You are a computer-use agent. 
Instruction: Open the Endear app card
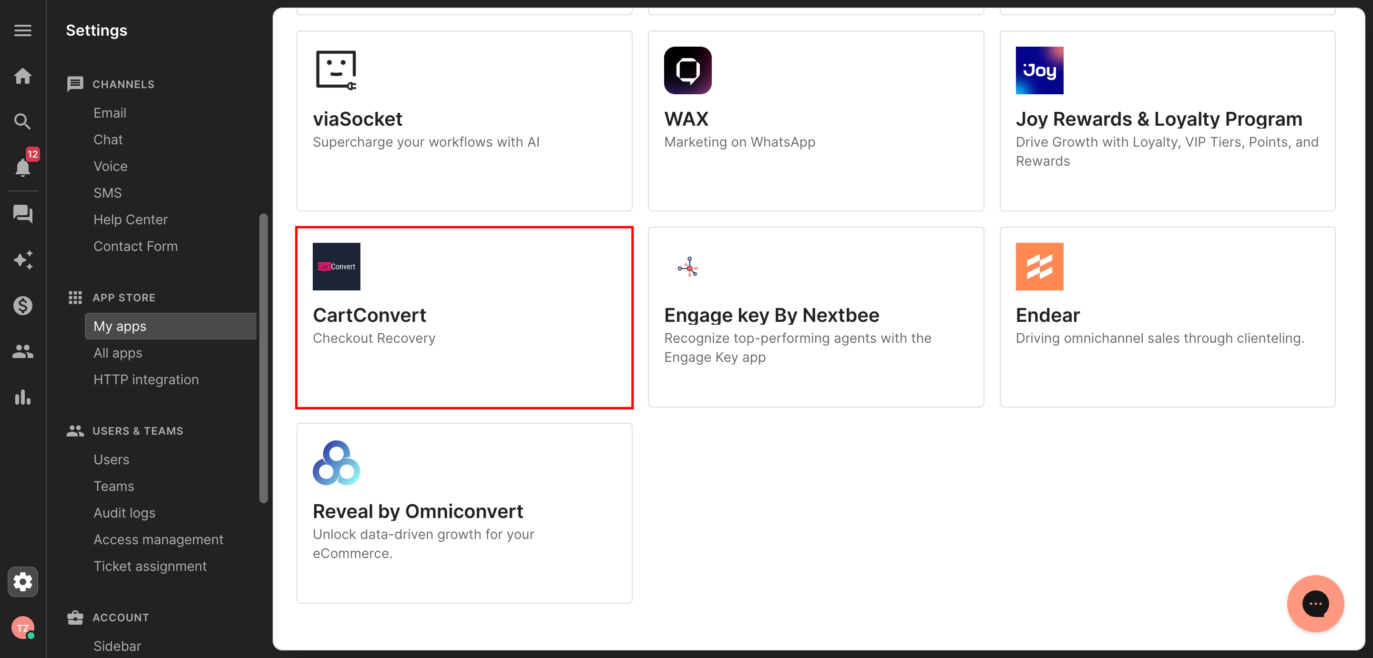point(1167,317)
